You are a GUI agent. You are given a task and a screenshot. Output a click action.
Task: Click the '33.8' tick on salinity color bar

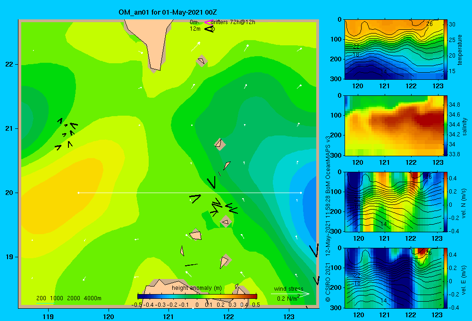click(455, 154)
